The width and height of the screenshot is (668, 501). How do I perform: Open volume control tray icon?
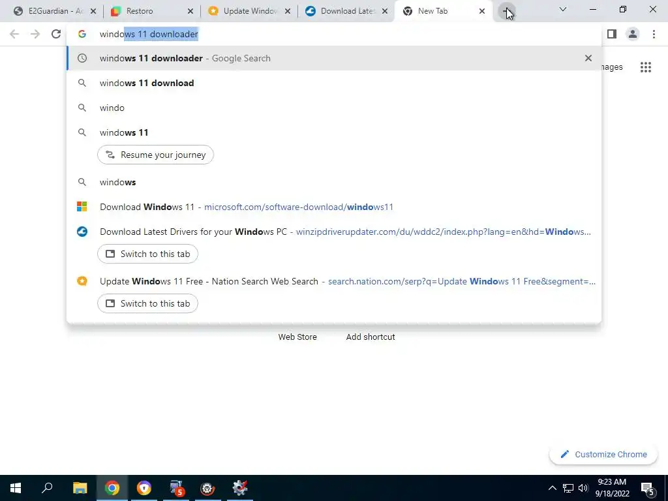pos(583,488)
